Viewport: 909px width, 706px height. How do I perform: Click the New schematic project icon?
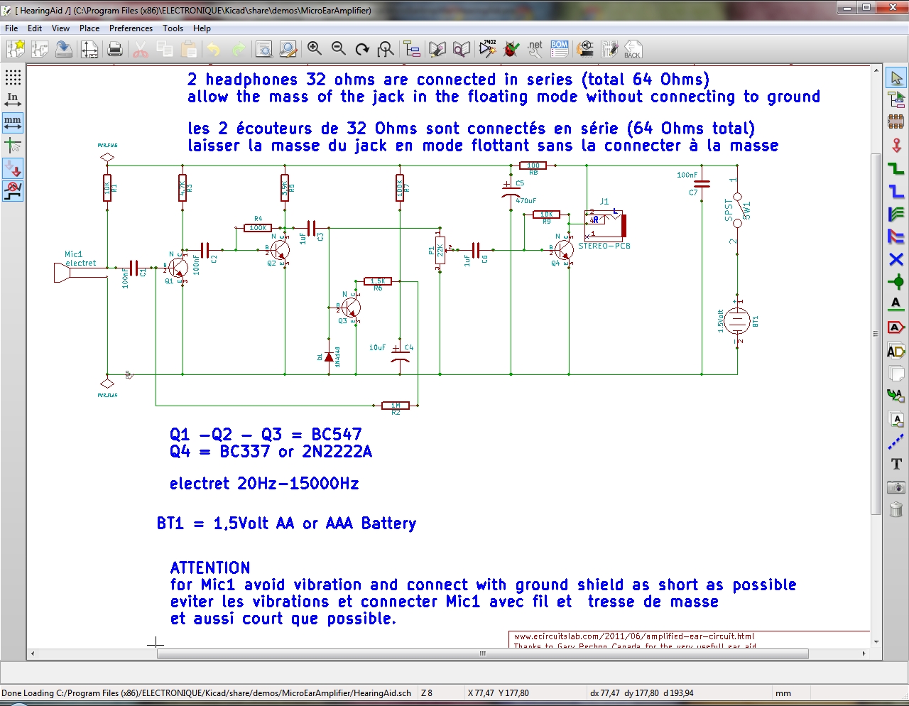click(x=16, y=49)
